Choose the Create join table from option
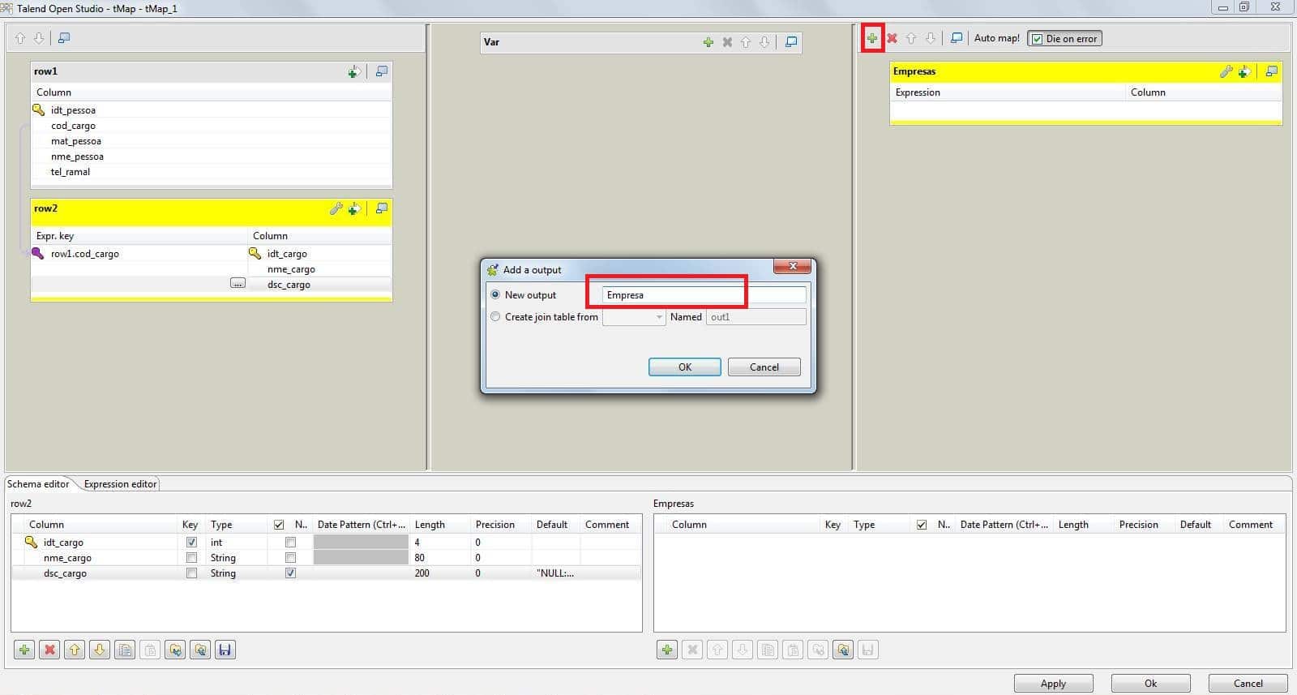The width and height of the screenshot is (1297, 695). pos(495,317)
